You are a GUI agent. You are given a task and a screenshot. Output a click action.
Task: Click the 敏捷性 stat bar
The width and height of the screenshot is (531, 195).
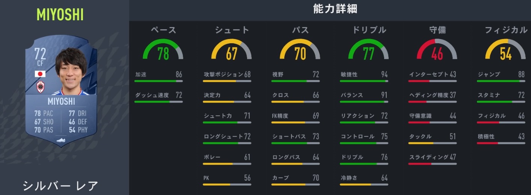[364, 81]
